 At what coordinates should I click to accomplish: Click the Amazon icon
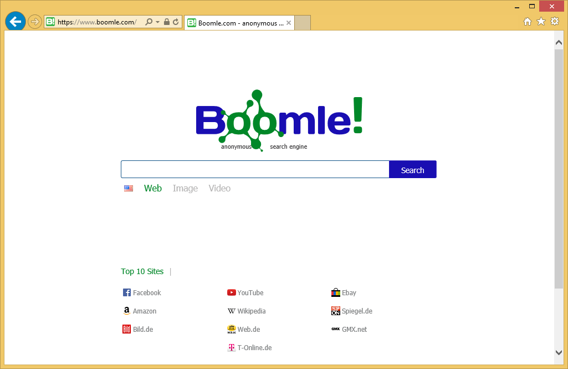[x=126, y=311]
